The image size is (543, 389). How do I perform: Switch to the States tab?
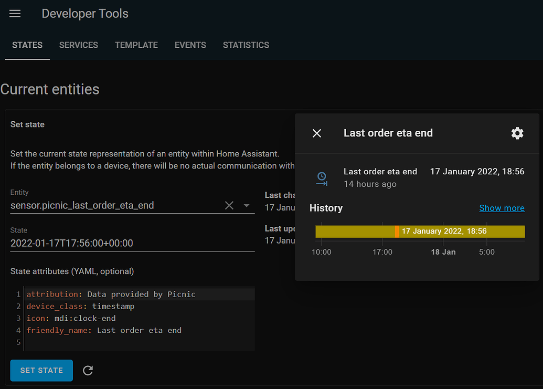[x=27, y=45]
